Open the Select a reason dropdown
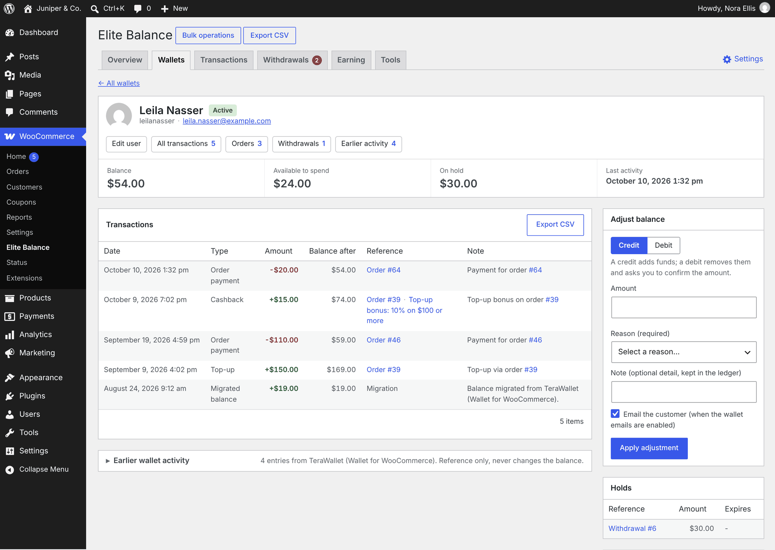Viewport: 775px width, 550px height. [684, 352]
